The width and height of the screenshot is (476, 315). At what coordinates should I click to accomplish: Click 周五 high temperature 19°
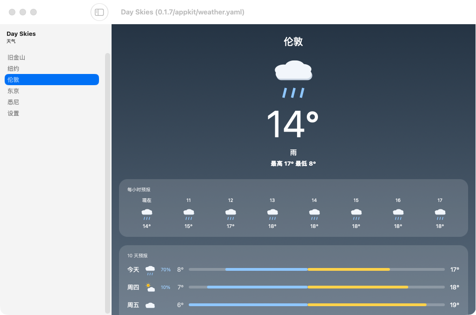coord(455,305)
